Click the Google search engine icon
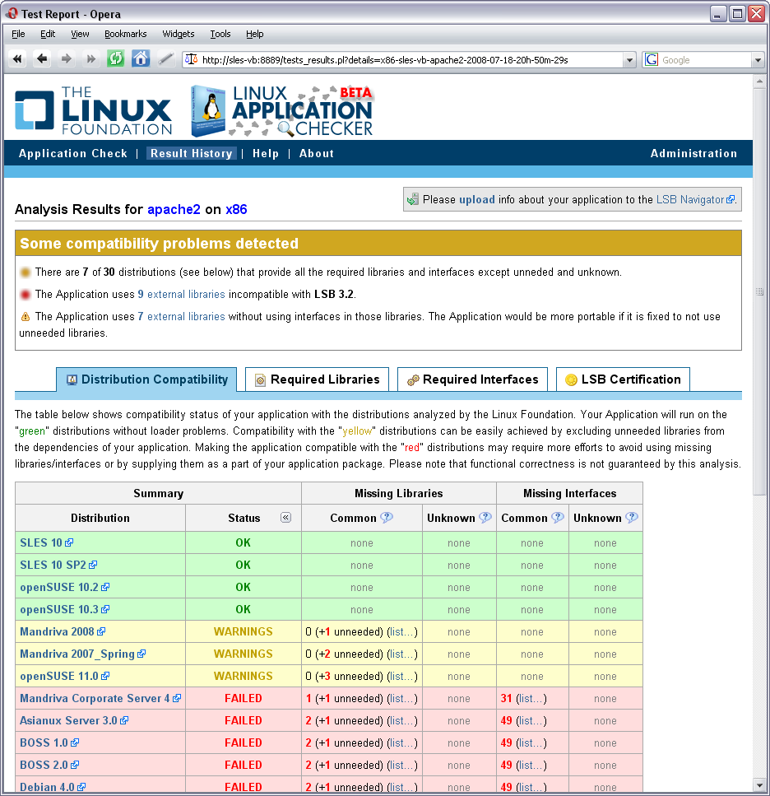Image resolution: width=770 pixels, height=796 pixels. click(x=652, y=59)
